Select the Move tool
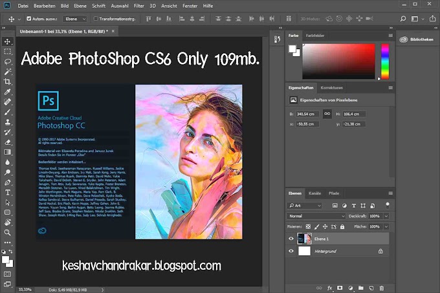The width and height of the screenshot is (440, 293). pyautogui.click(x=8, y=41)
